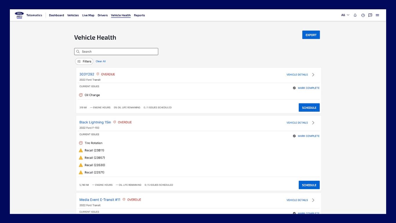Click the overdue clock icon beside Media Event E-Transit #11
This screenshot has height=223, width=396.
click(x=124, y=199)
